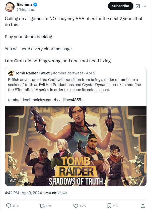Like the post with heart icon
This screenshot has width=152, height=211.
(76, 206)
